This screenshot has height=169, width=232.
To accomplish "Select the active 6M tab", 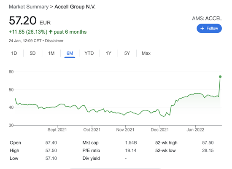I will [70, 53].
